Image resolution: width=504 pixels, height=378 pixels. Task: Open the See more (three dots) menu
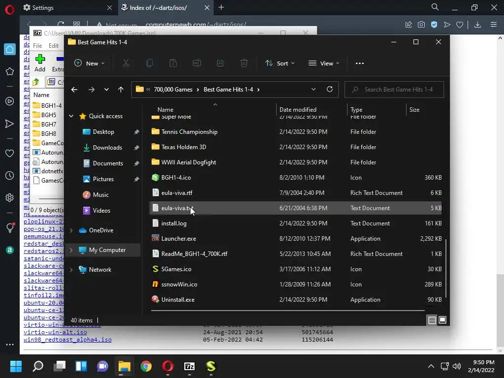(x=360, y=63)
